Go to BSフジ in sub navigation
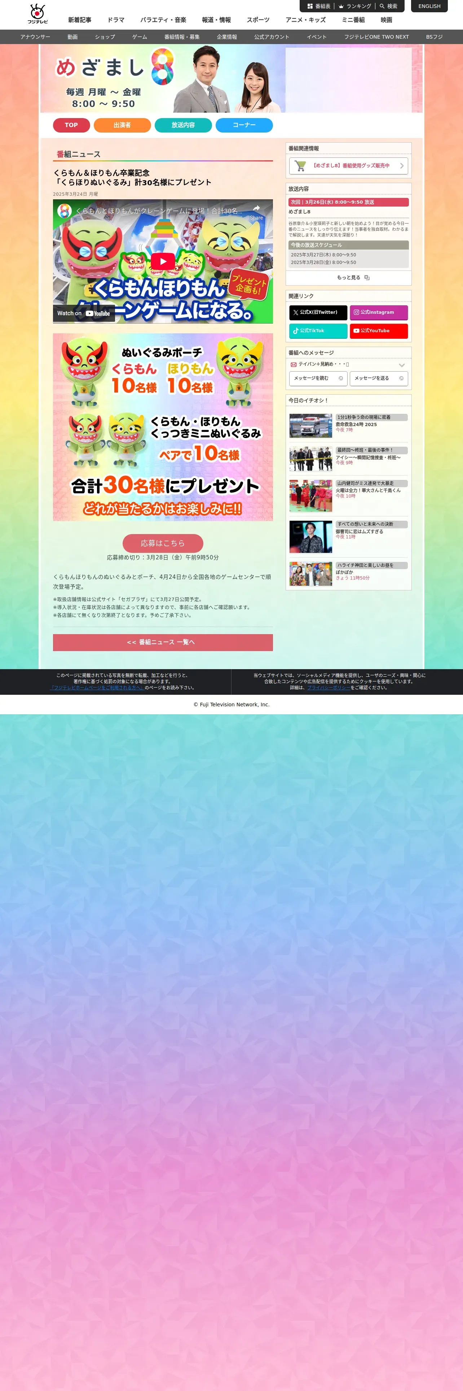The height and width of the screenshot is (1391, 463). (x=434, y=37)
